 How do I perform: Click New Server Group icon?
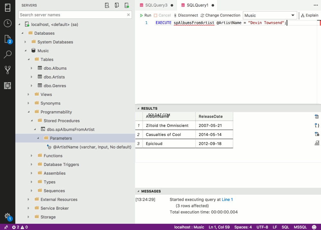point(117,5)
